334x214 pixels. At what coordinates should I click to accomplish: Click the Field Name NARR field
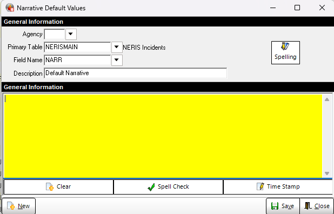click(x=77, y=60)
